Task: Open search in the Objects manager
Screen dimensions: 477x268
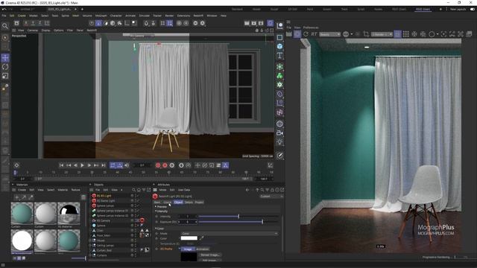Action: point(133,190)
